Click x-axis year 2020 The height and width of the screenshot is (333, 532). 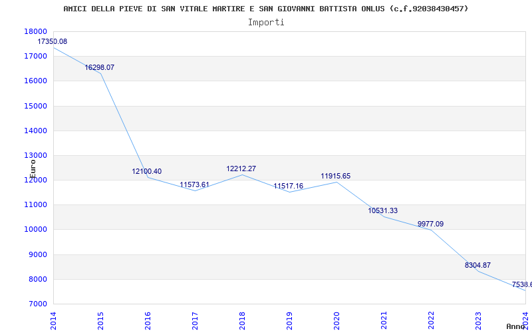click(336, 320)
